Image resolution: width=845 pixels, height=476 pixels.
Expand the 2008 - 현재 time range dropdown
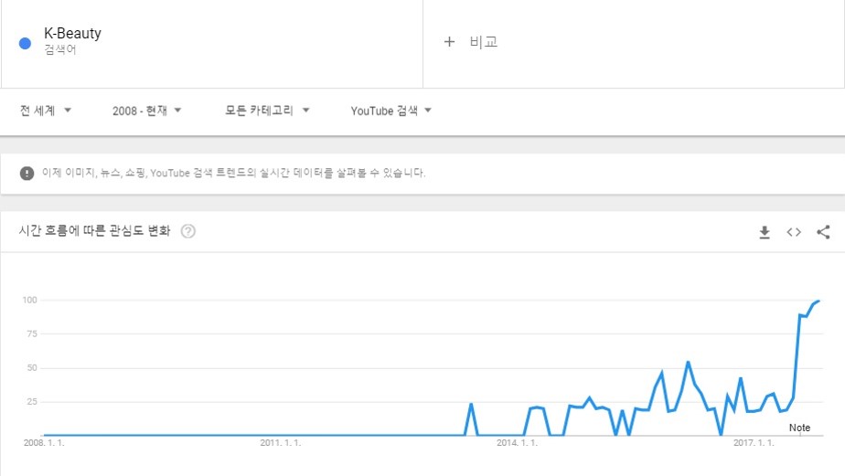(147, 111)
